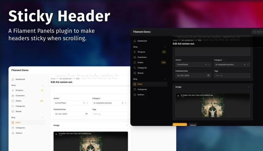Click Tags input in dark window
This screenshot has width=263, height=151.
click(232, 76)
